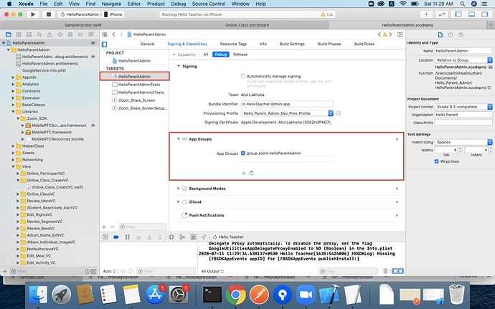This screenshot has width=495, height=309.
Task: Remove Push Notifications capability with X
Action: point(397,215)
